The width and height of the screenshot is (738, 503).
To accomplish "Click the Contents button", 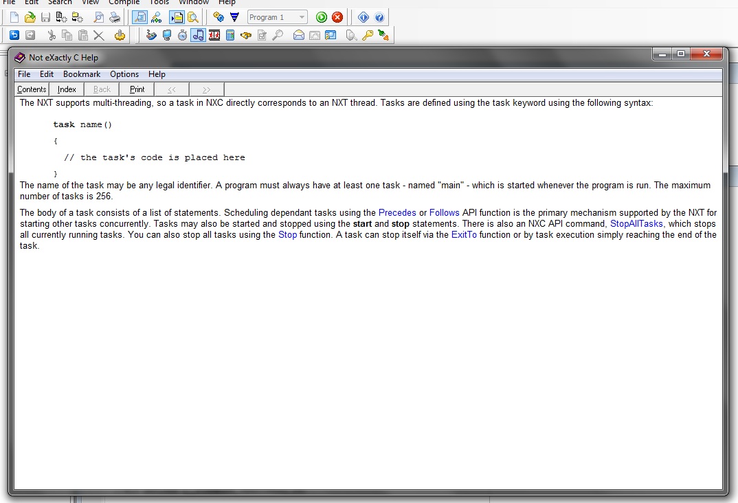I will [32, 89].
